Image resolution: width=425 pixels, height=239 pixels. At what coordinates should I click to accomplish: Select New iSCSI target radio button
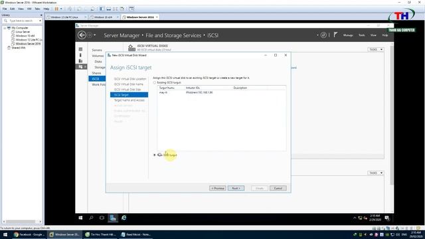coord(155,155)
